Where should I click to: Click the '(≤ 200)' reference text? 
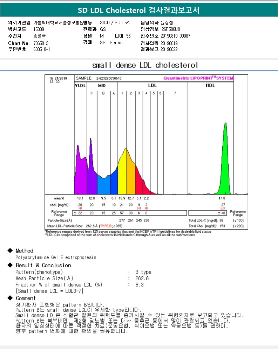click(238, 226)
